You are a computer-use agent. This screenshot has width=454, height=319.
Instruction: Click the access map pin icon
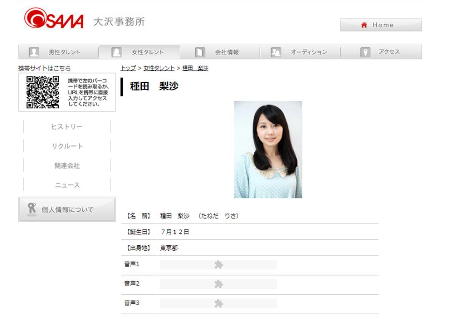pos(365,52)
